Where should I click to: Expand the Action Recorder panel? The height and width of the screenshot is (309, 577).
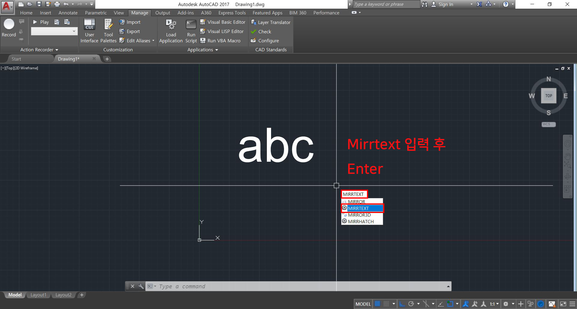click(x=39, y=49)
